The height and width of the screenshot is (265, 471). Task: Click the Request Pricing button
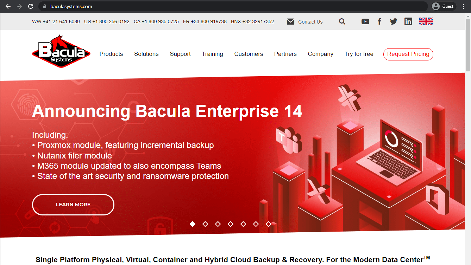[x=408, y=54]
